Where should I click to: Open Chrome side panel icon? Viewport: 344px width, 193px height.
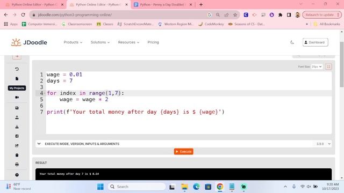(x=289, y=15)
